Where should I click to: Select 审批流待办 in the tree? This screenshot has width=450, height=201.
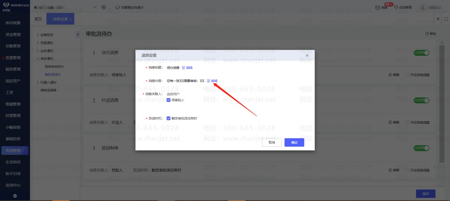click(53, 75)
